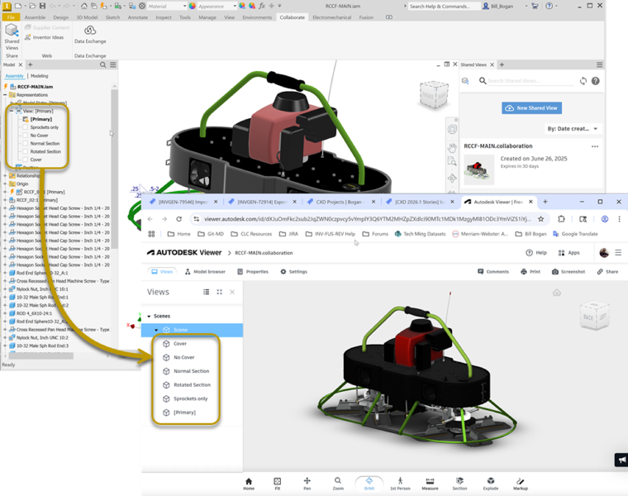Click Screenshot in Autodesk Viewer
This screenshot has height=496, width=628.
[569, 272]
